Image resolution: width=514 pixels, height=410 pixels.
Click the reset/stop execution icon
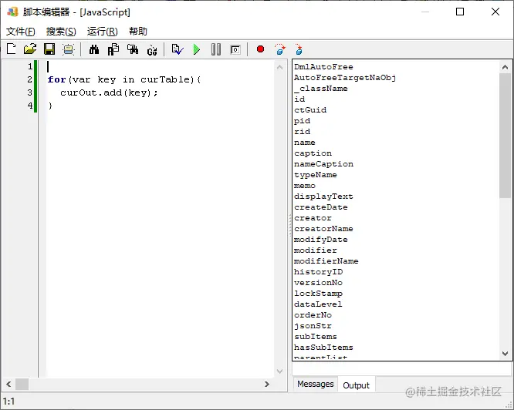coord(235,49)
